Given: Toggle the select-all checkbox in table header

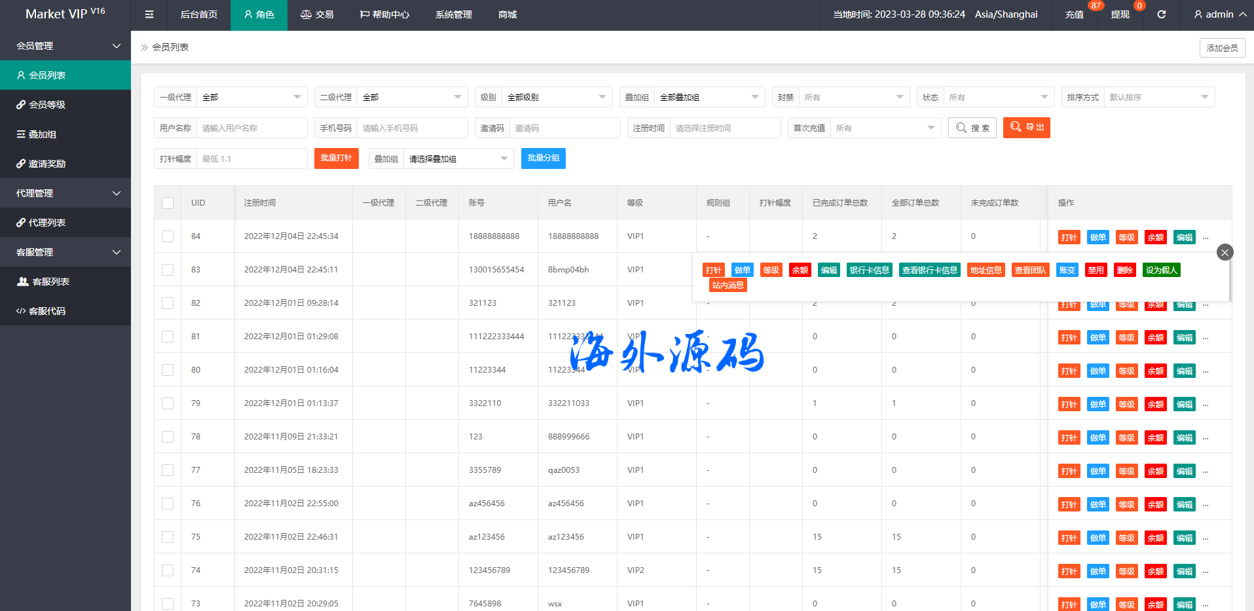Looking at the screenshot, I should [x=168, y=203].
